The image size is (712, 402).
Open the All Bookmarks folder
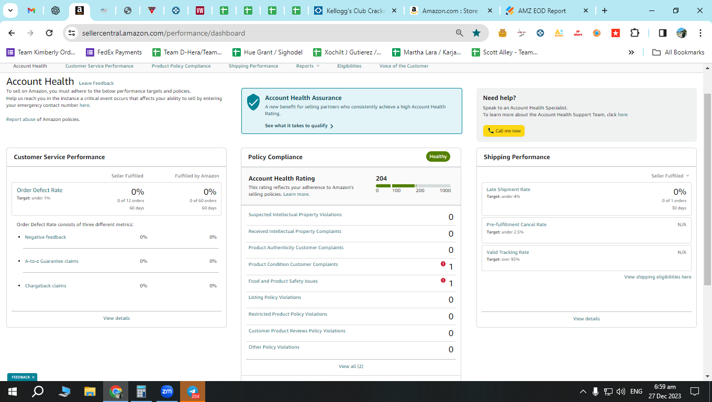[x=678, y=52]
